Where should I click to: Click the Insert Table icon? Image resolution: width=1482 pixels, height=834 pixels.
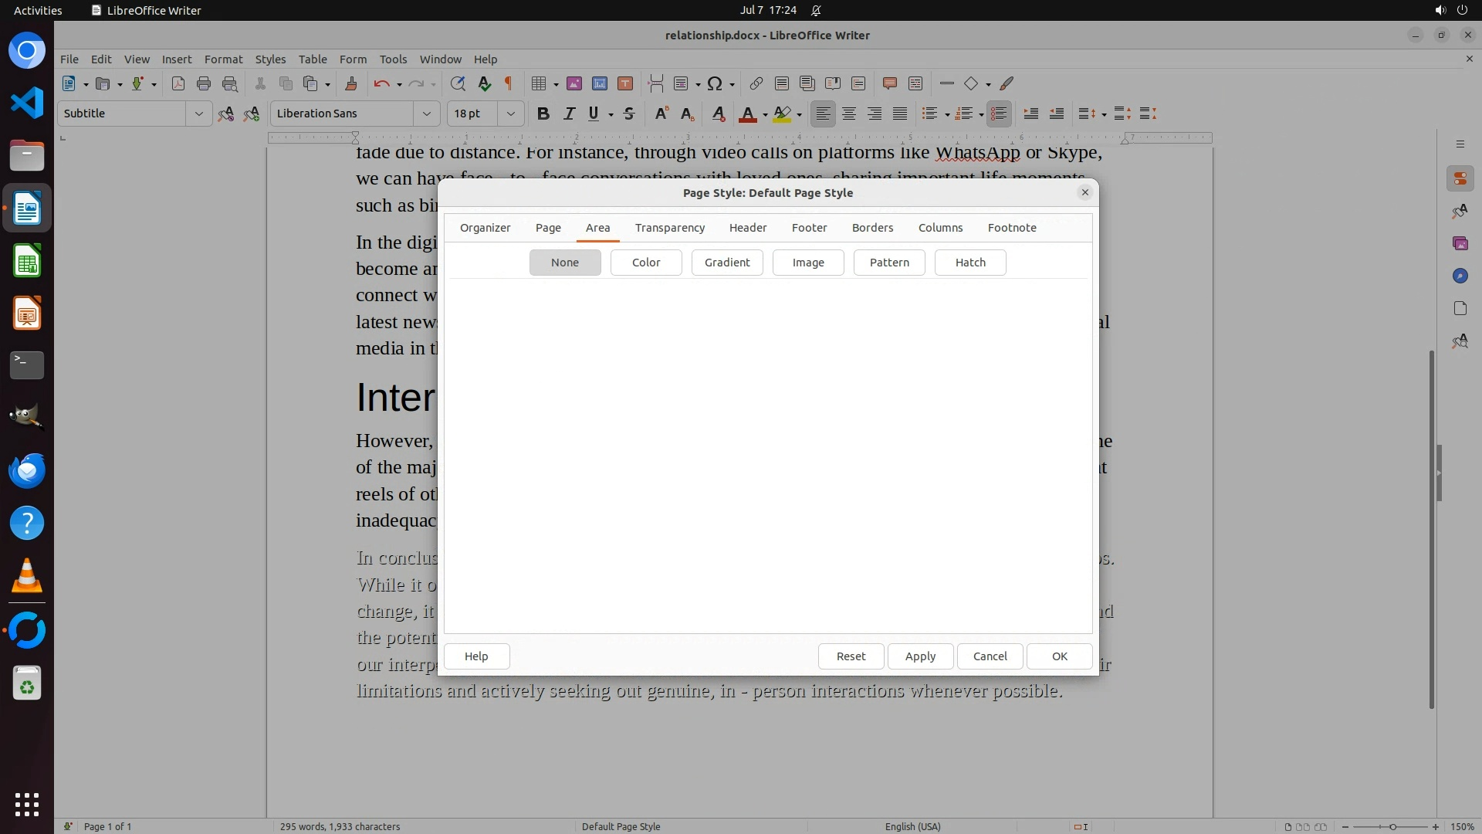(x=539, y=83)
